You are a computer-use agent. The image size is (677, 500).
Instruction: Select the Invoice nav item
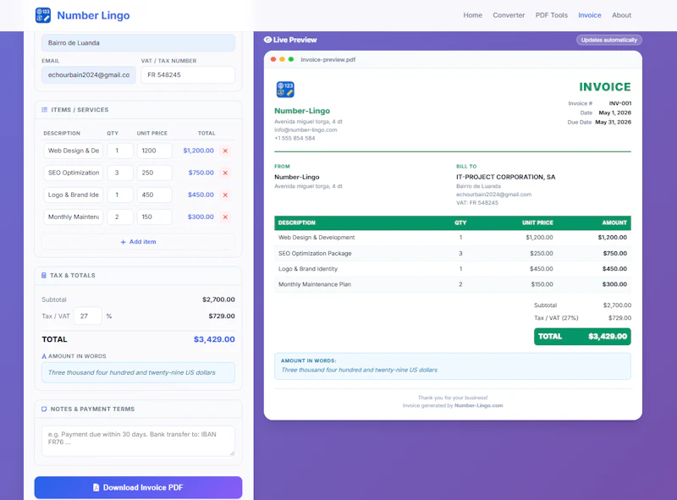589,15
